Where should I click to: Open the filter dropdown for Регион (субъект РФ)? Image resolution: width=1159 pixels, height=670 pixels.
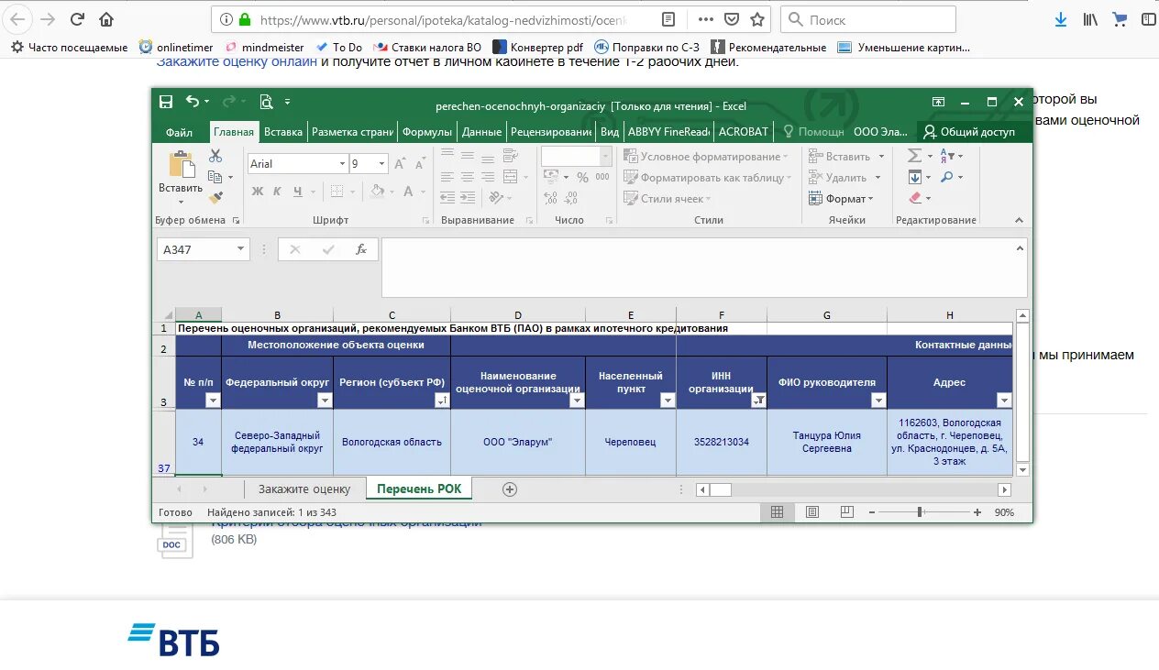click(x=442, y=401)
